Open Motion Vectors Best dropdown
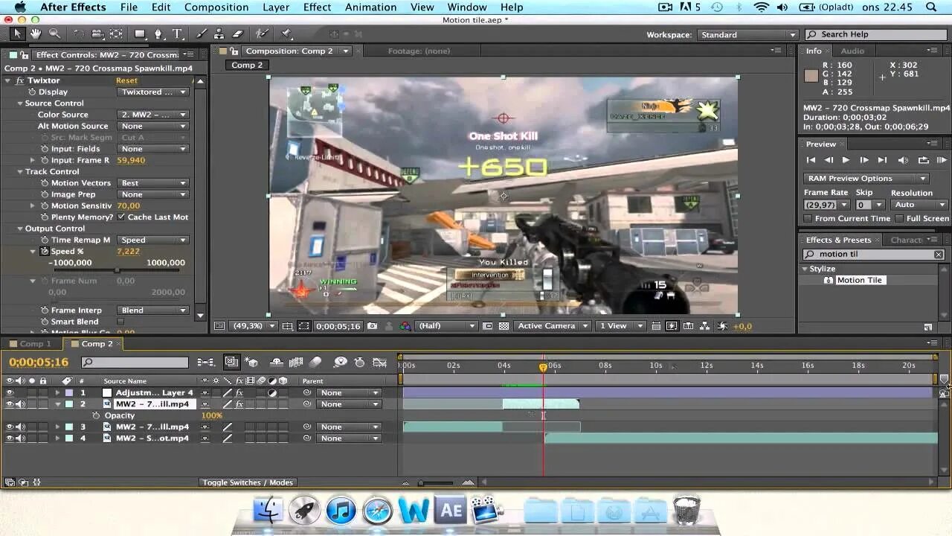The width and height of the screenshot is (952, 536). tap(153, 183)
